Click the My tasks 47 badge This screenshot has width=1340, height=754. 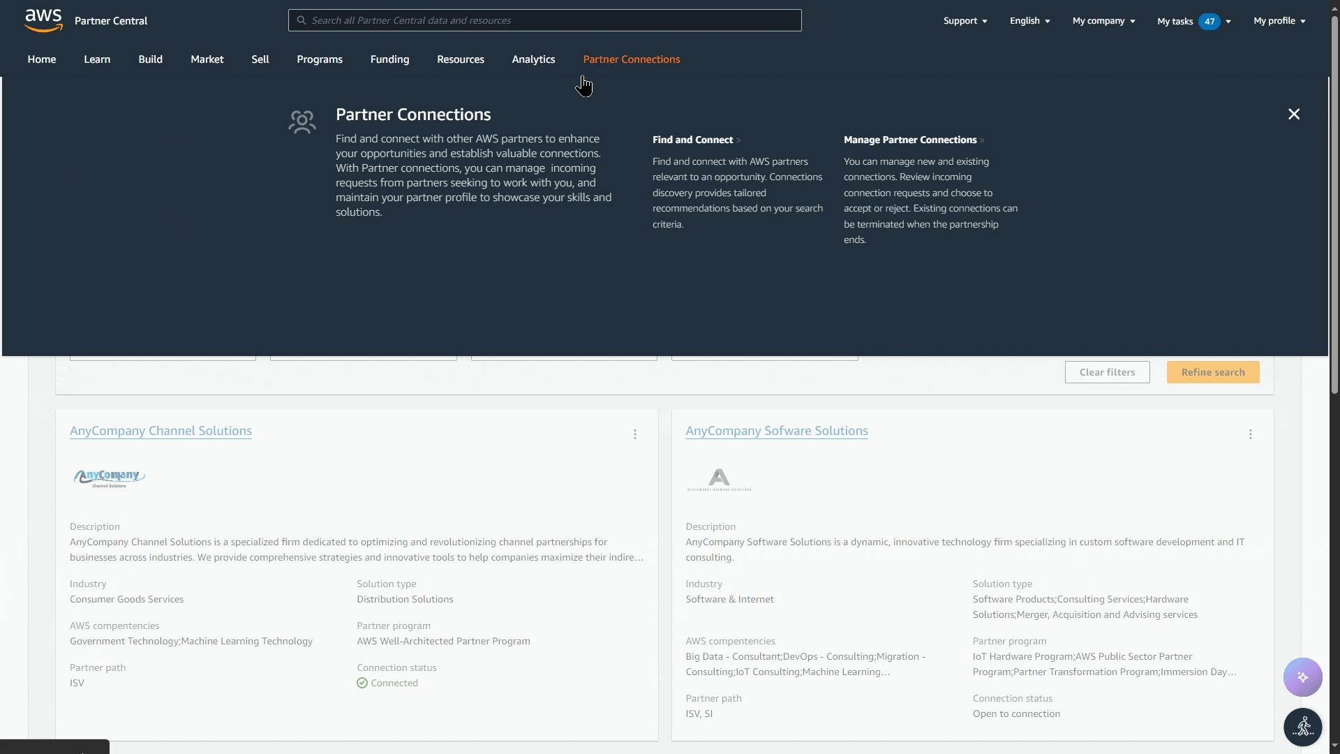tap(1209, 21)
